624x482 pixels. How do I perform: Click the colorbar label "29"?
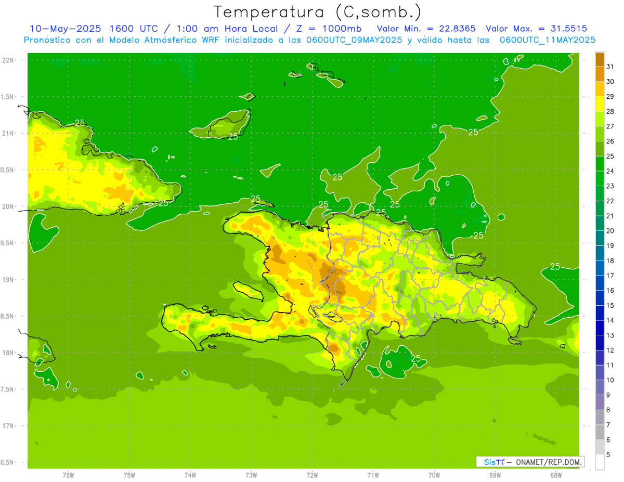(x=610, y=97)
